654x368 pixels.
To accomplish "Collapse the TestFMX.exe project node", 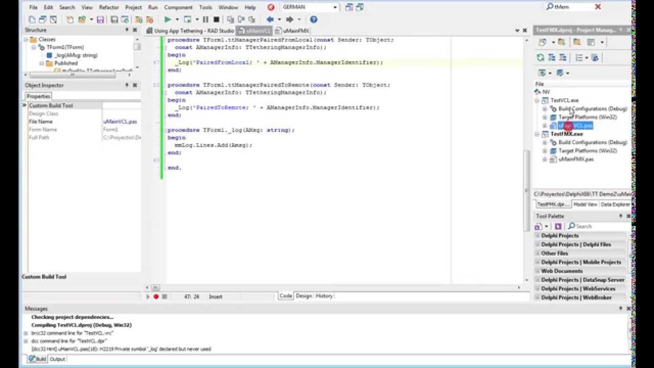I will (537, 134).
